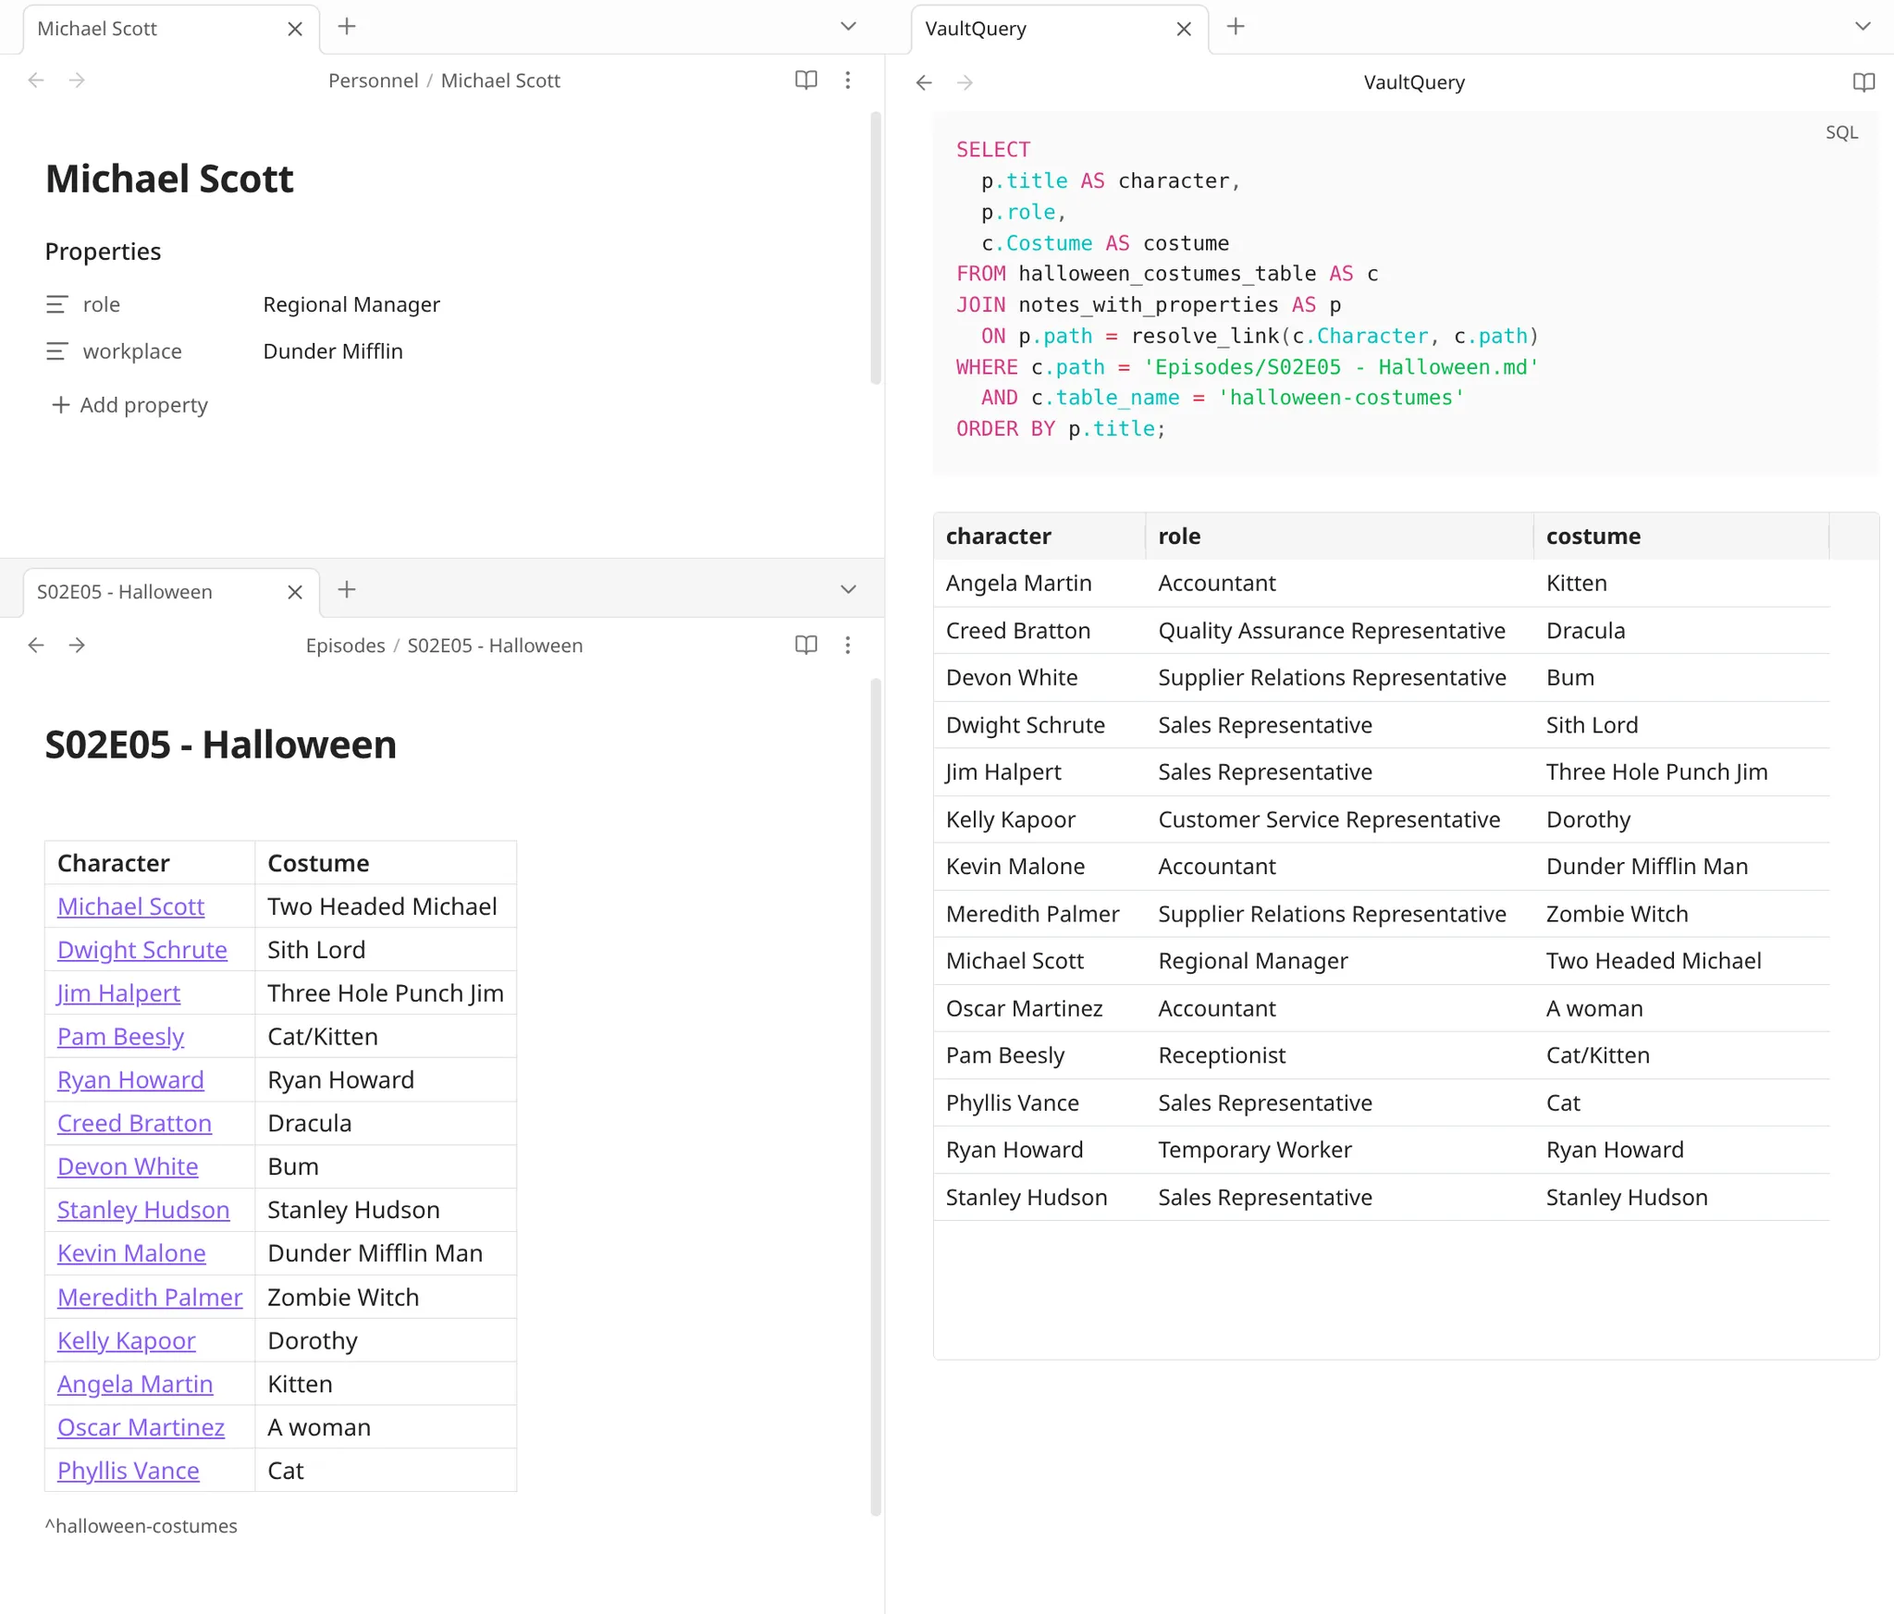
Task: Click the Temporary Worker result cell
Action: click(x=1339, y=1151)
